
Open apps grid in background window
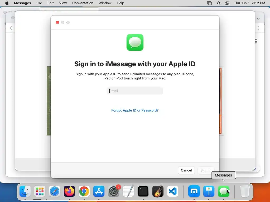256,41
